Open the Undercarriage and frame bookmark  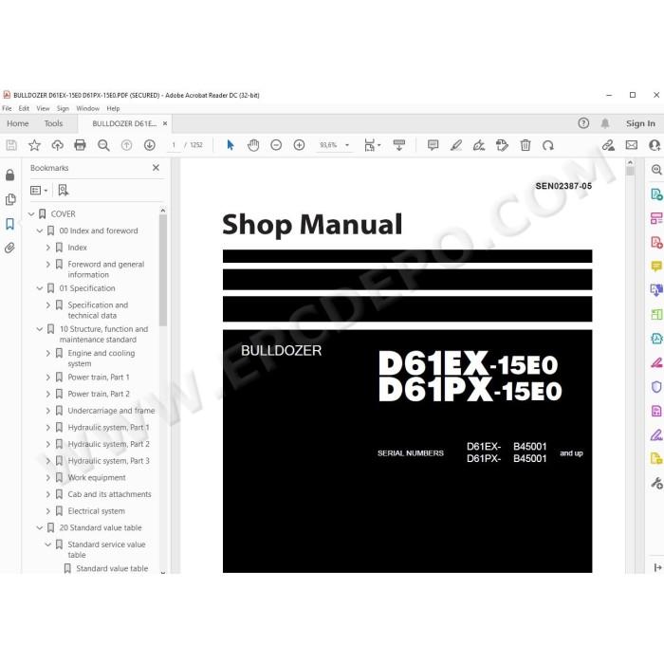tap(111, 411)
